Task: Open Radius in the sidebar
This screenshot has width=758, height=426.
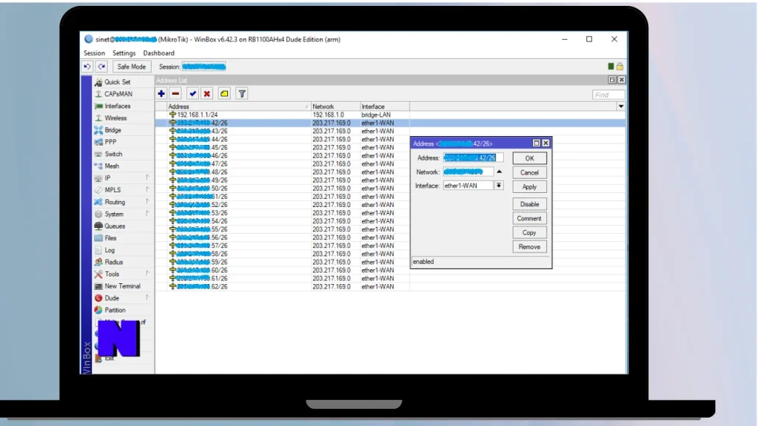Action: coord(113,263)
